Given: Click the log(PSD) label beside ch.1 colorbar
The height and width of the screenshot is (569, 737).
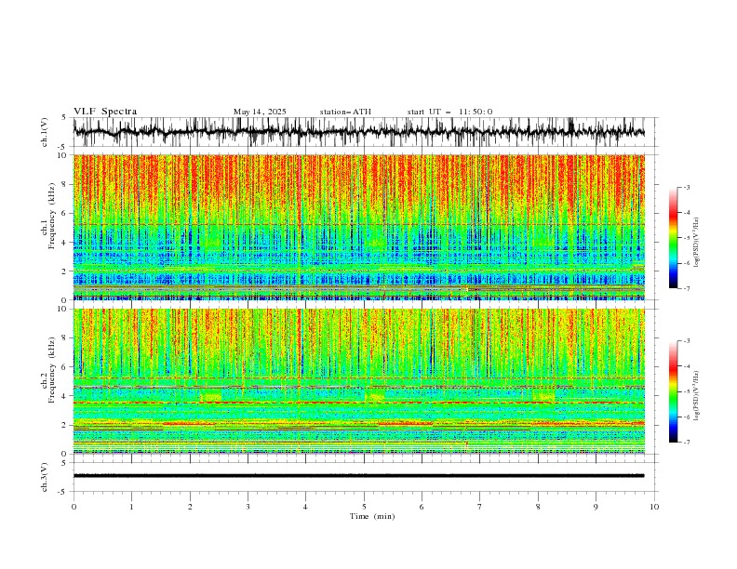Looking at the screenshot, I should (697, 243).
